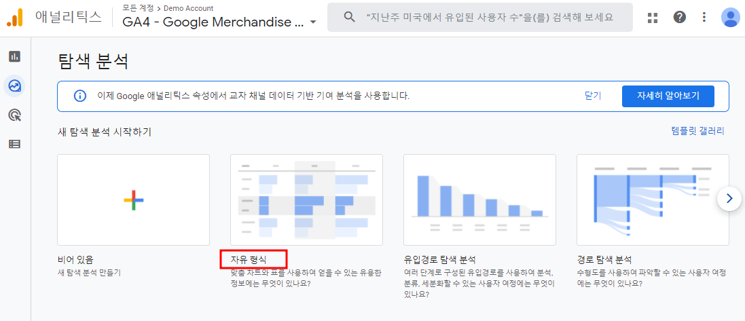Click the 경로 탐색 분석 title
Image resolution: width=745 pixels, height=321 pixels.
click(x=604, y=260)
